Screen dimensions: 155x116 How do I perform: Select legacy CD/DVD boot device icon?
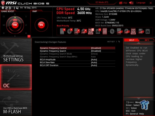coord(112,31)
